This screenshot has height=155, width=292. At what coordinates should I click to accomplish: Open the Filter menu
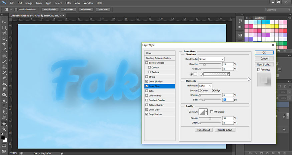click(68, 3)
